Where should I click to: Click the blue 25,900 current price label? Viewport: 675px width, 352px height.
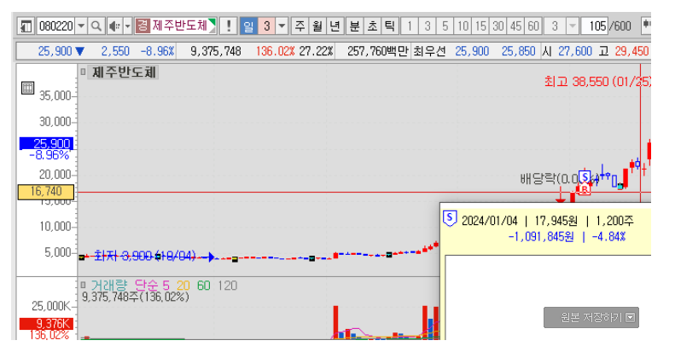click(46, 143)
